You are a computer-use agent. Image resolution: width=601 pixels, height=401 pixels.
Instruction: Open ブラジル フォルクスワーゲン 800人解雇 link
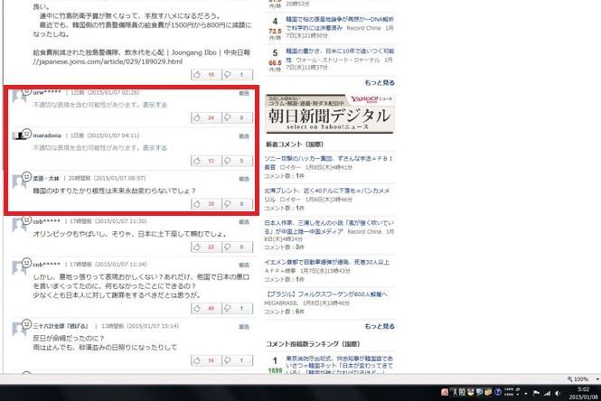click(326, 294)
